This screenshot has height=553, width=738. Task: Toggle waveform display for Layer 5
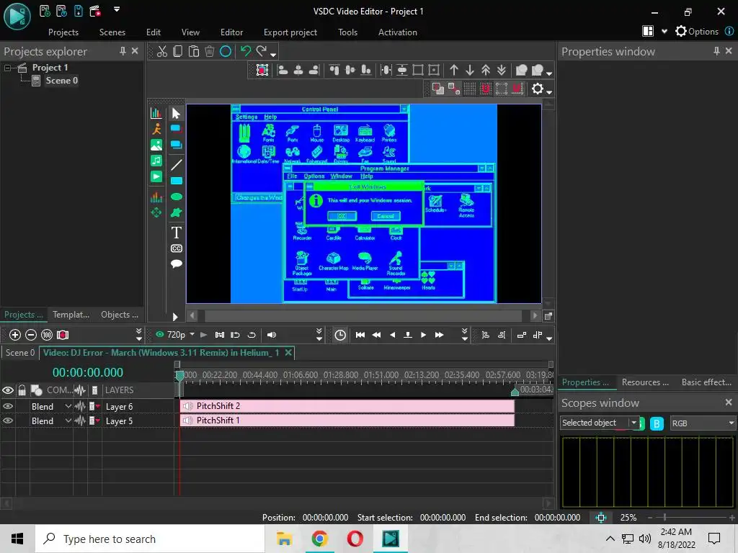[x=80, y=421]
